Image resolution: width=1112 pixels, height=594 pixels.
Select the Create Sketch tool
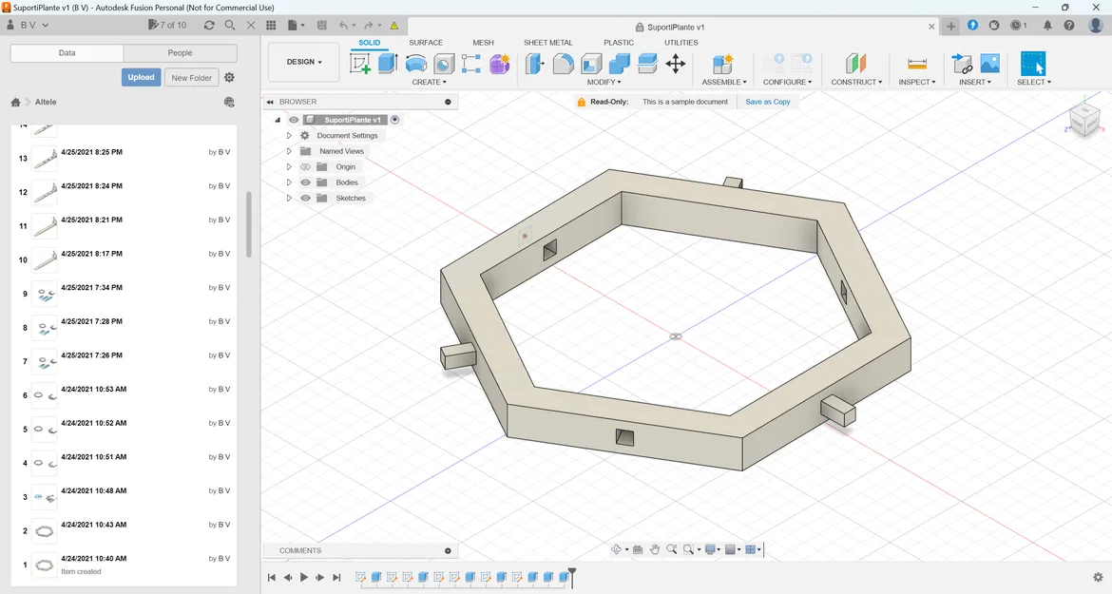pos(360,64)
